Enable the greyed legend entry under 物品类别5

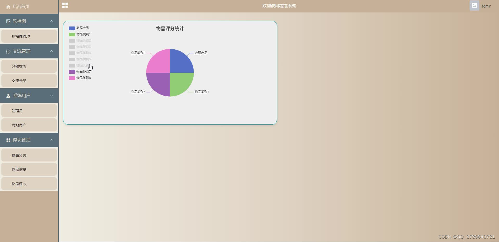[x=80, y=65]
